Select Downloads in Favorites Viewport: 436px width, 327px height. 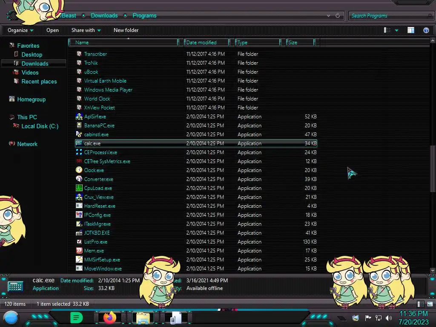tap(35, 63)
